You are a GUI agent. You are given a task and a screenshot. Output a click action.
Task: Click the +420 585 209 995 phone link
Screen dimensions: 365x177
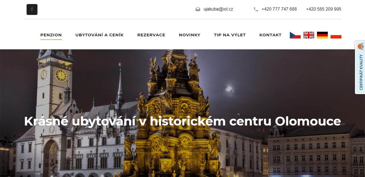click(x=324, y=9)
